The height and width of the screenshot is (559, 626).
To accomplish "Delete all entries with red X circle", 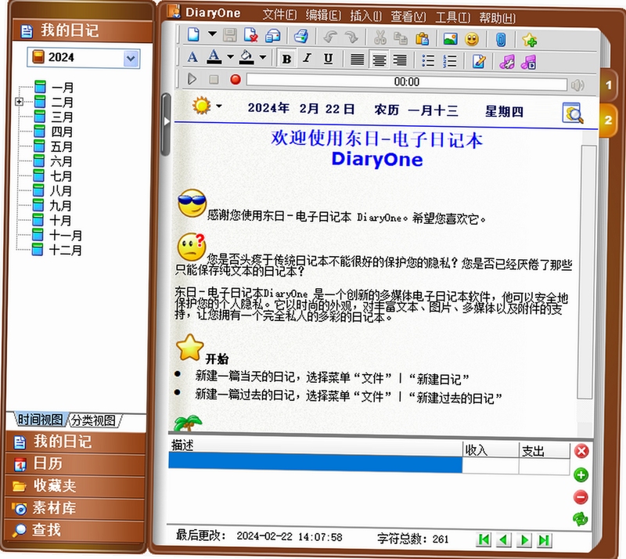I will click(581, 452).
